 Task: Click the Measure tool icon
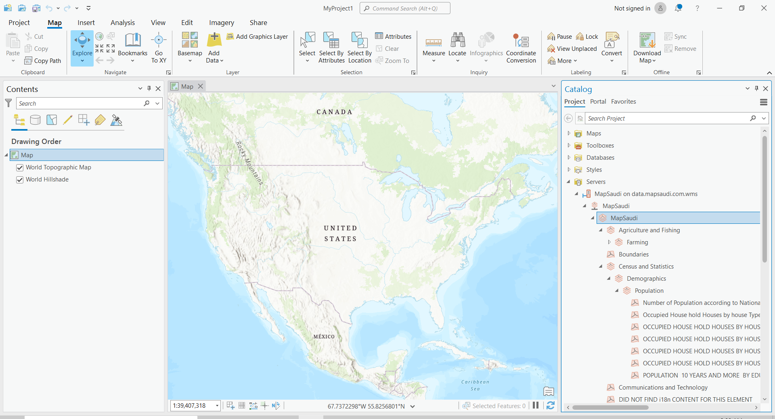coord(434,42)
